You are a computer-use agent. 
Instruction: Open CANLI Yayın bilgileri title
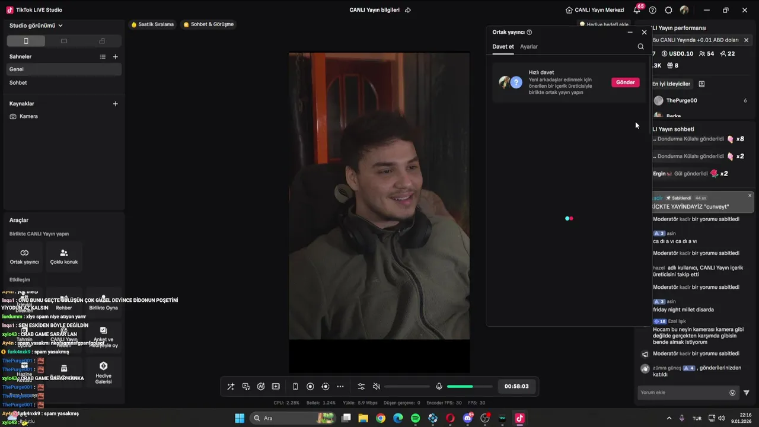(374, 10)
